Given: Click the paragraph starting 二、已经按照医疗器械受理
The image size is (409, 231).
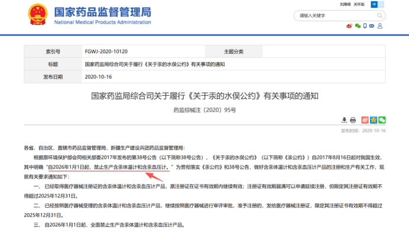Looking at the screenshot, I should (x=203, y=210).
